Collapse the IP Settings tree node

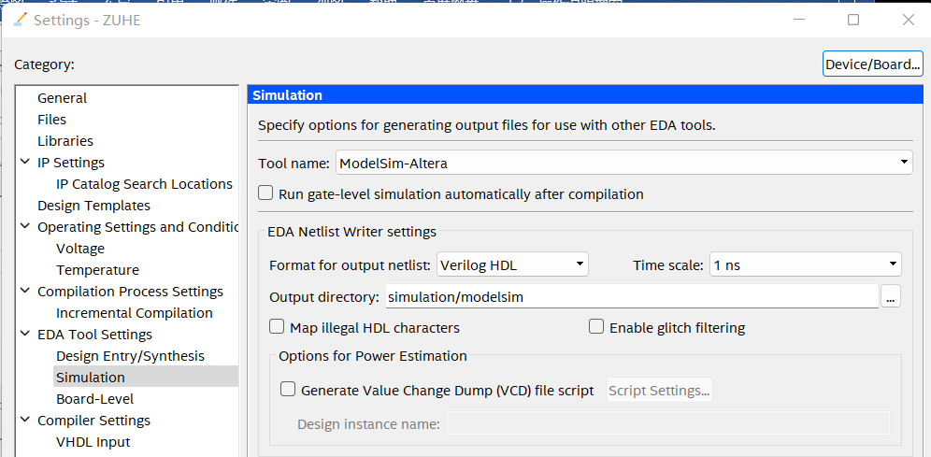click(x=25, y=163)
